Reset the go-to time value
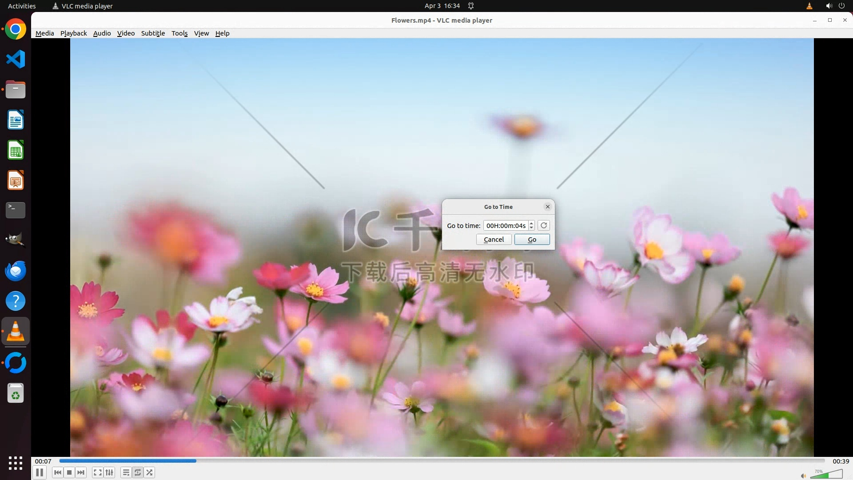The image size is (853, 480). point(544,225)
